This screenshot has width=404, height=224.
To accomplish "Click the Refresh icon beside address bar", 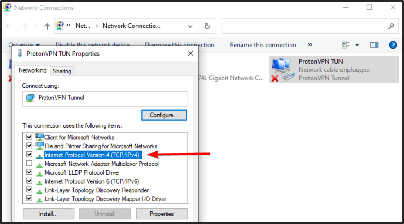I will point(206,26).
